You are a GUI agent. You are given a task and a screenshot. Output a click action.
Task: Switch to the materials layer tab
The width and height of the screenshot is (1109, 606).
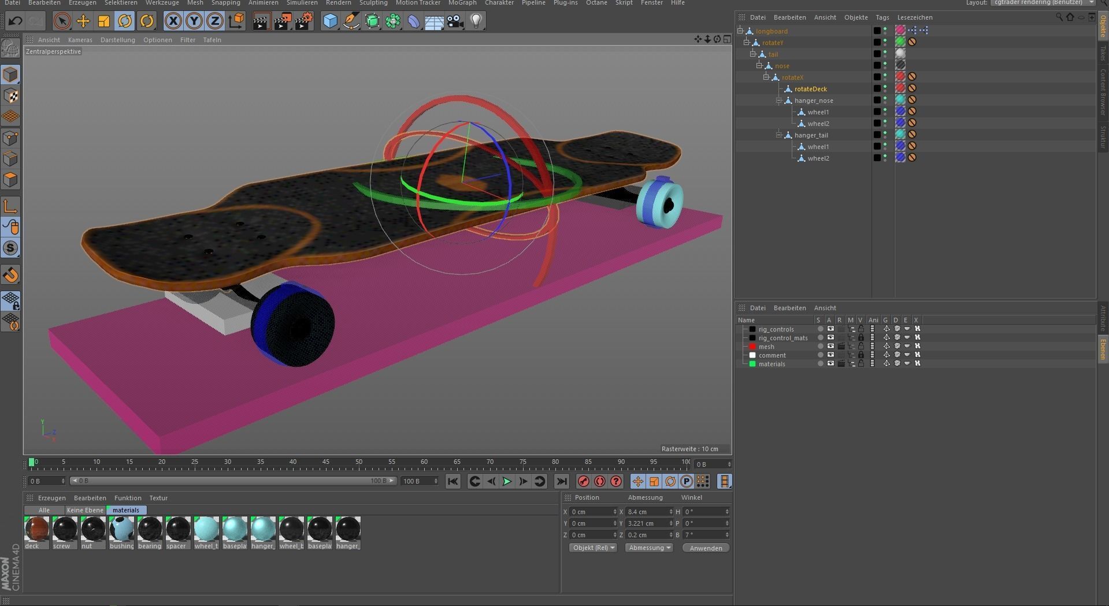pos(126,510)
